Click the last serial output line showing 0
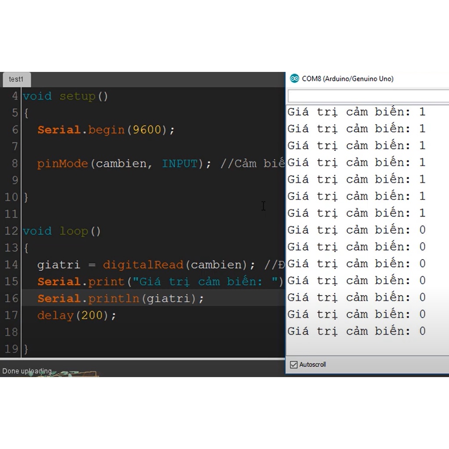This screenshot has height=449, width=449. (356, 331)
